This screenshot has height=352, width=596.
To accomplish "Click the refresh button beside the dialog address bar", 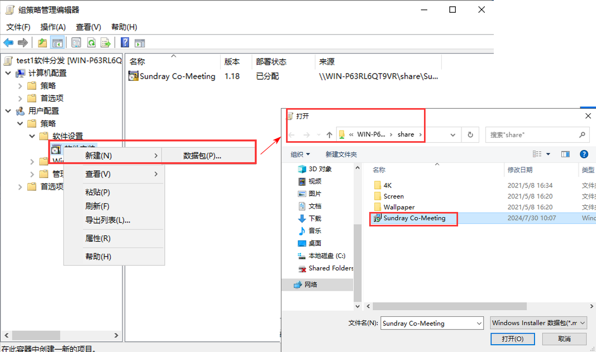I will tap(470, 135).
